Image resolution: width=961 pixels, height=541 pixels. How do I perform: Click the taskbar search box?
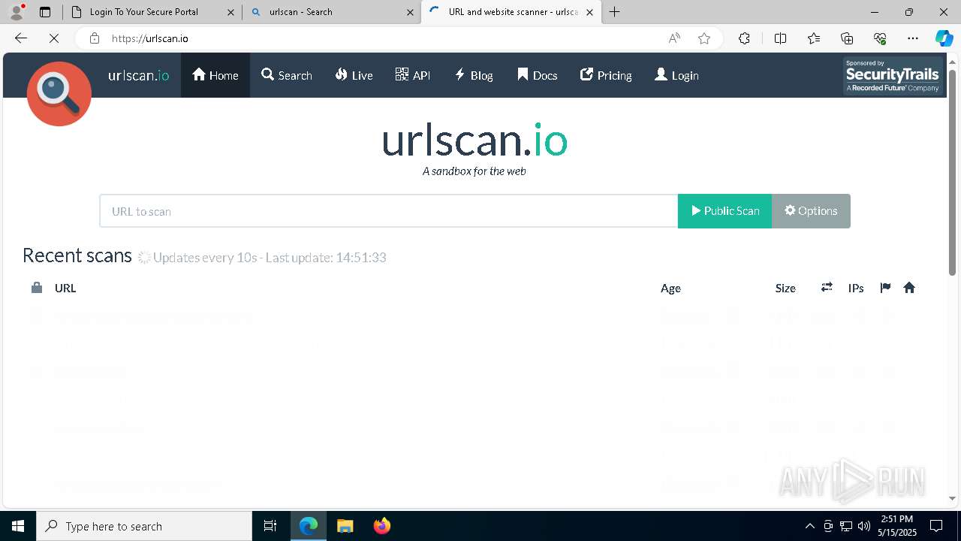(x=144, y=526)
